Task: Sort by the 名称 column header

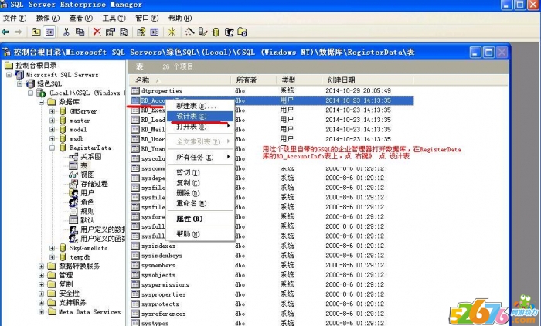Action: click(180, 80)
